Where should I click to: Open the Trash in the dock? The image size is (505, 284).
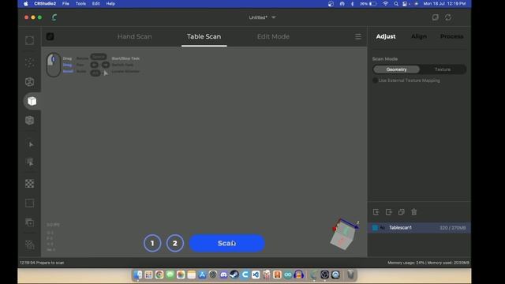click(x=350, y=275)
